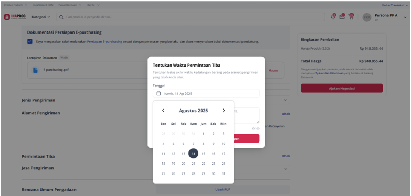The image size is (411, 196).
Task: Select 21 August in the calendar
Action: (193, 164)
